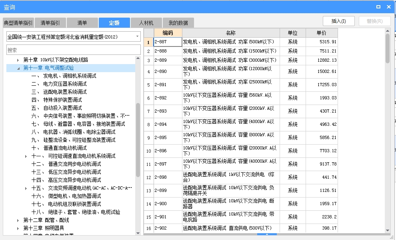Click row number 16 header

(149, 228)
